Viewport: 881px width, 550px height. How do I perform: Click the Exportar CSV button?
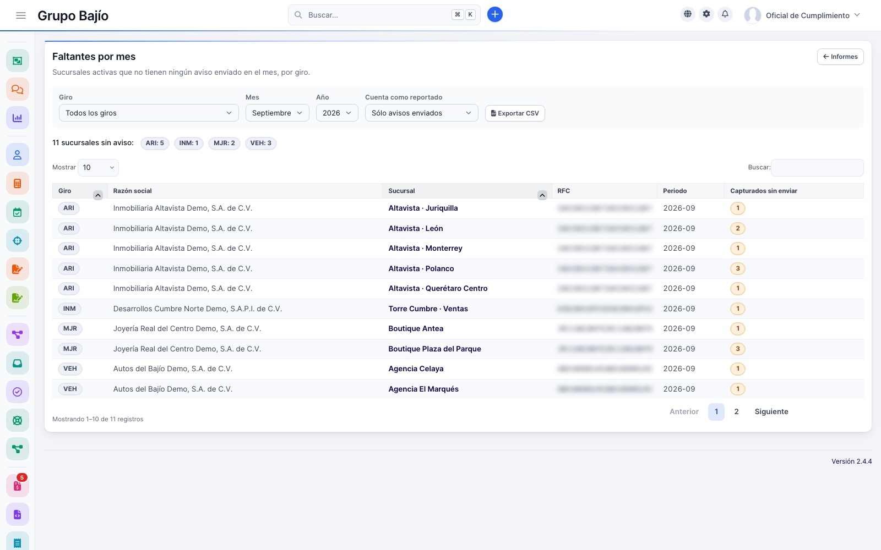click(515, 113)
